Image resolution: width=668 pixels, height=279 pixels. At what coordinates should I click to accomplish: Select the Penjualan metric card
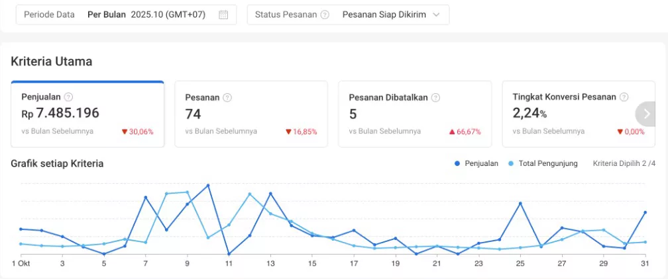[x=87, y=114]
